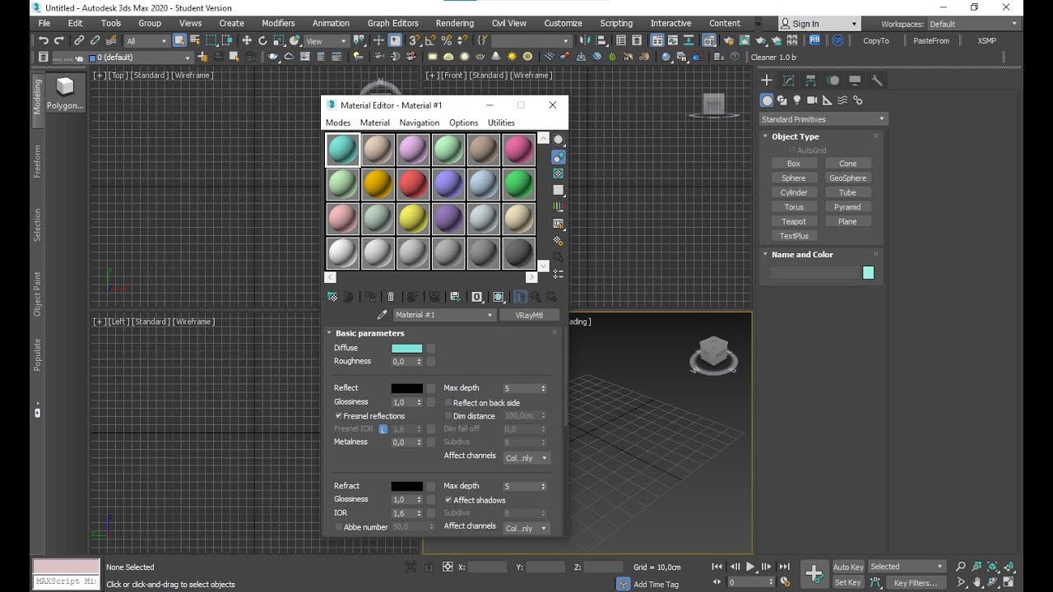1053x592 pixels.
Task: Enable Reflect on back side checkbox
Action: [x=448, y=403]
